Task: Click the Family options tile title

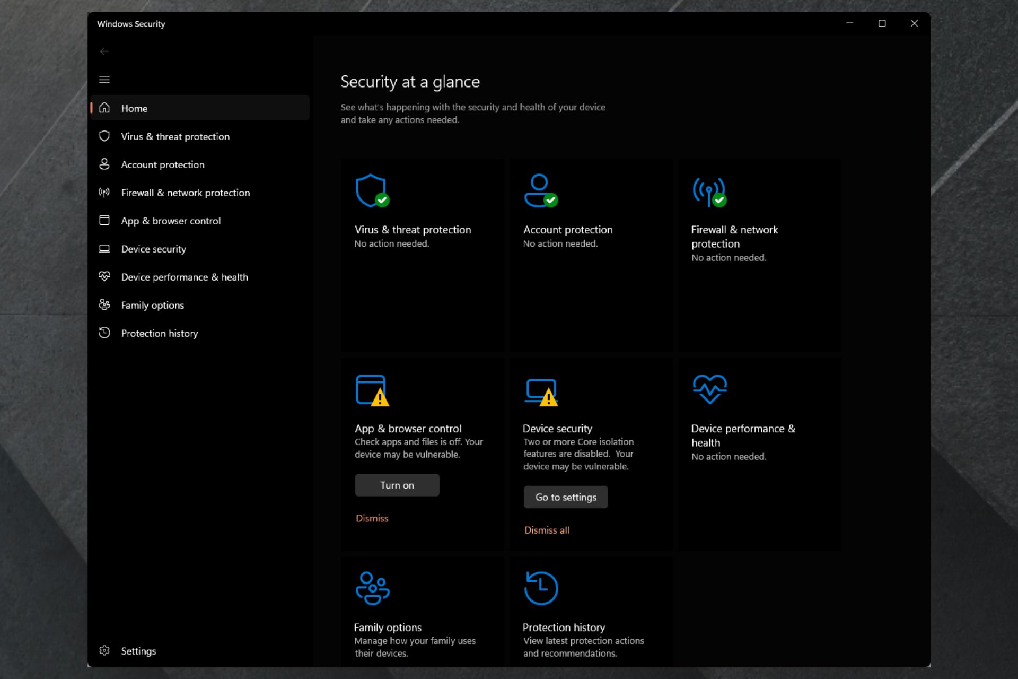Action: (388, 628)
